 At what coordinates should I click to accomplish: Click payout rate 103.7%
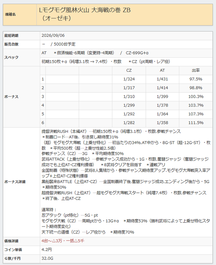196,105
